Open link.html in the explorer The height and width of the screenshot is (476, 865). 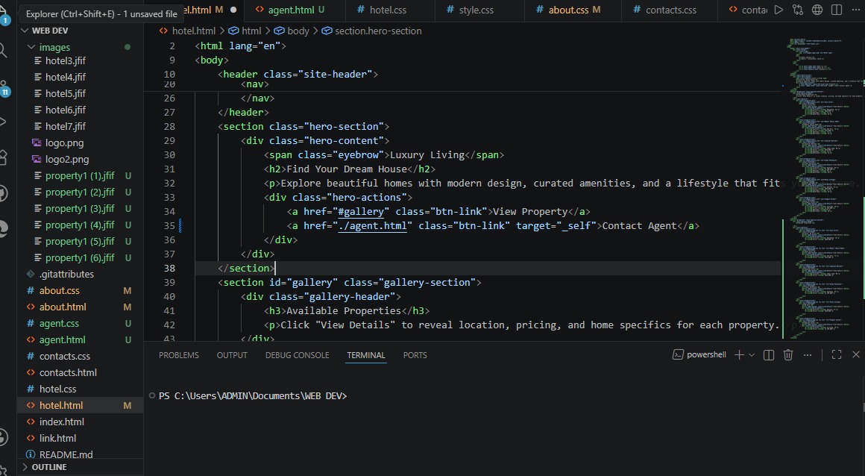coord(57,439)
